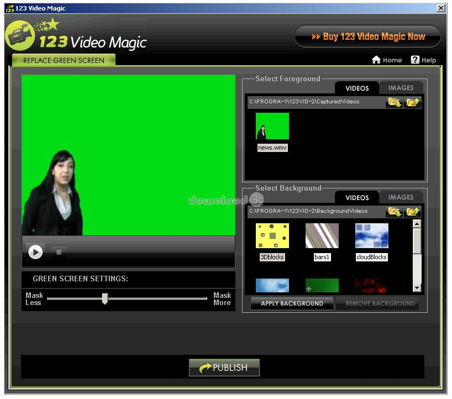Viewport: 452px width, 399px height.
Task: Open the title bar 123 application icon menu
Action: click(10, 8)
